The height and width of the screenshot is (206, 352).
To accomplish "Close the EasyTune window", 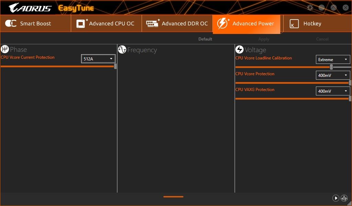I will point(346,8).
